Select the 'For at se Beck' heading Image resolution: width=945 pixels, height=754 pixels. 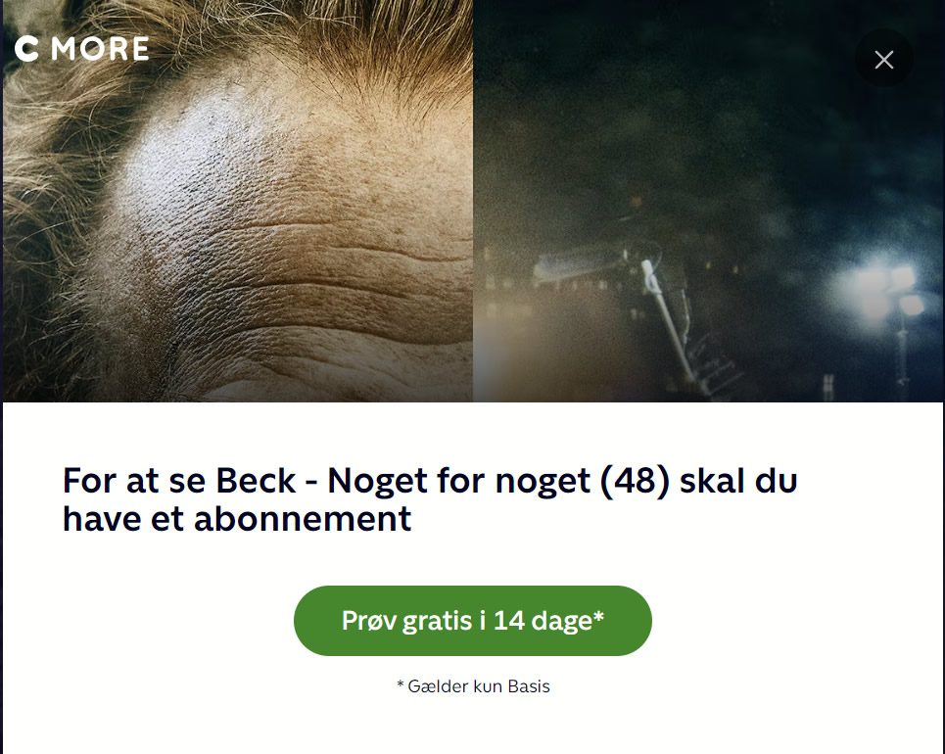430,499
